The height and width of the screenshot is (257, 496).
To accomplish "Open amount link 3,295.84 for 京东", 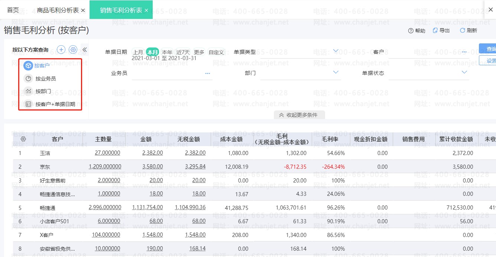I will 195,167.
